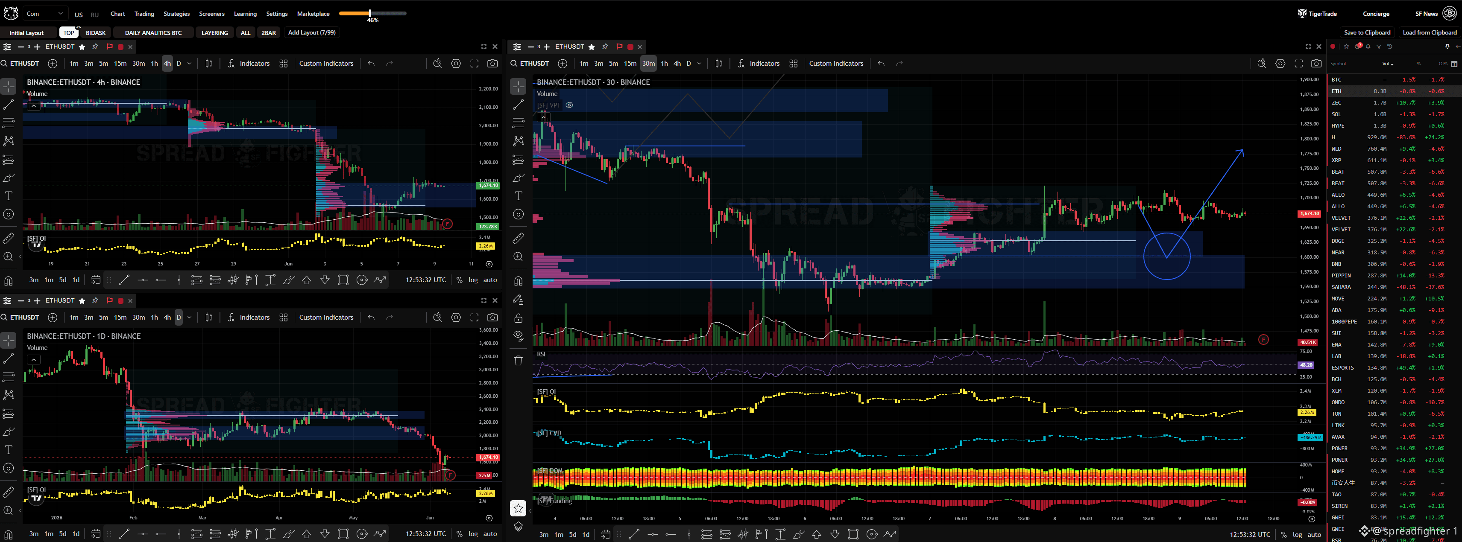1462x542 pixels.
Task: Select the Fibonacci retracement tool in the 4h chart
Action: [x=9, y=122]
